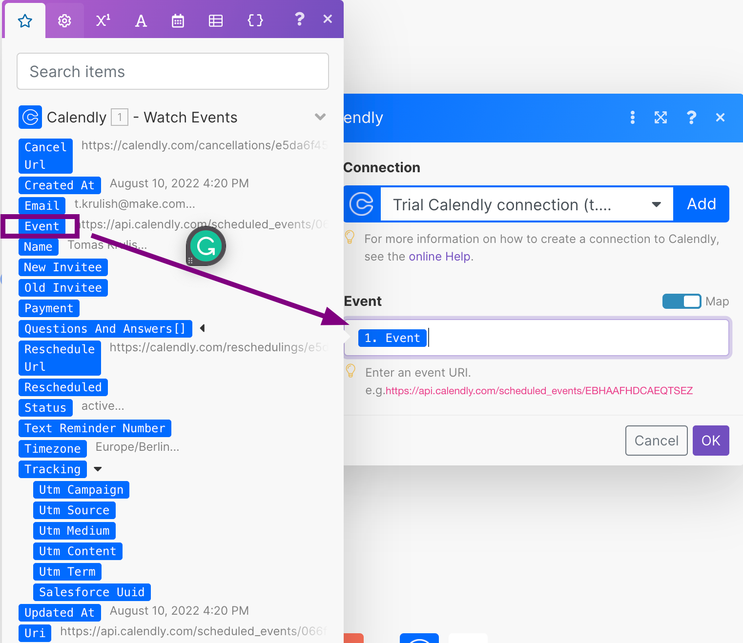743x643 pixels.
Task: Open the Trial Calendly connection dropdown
Action: point(527,204)
